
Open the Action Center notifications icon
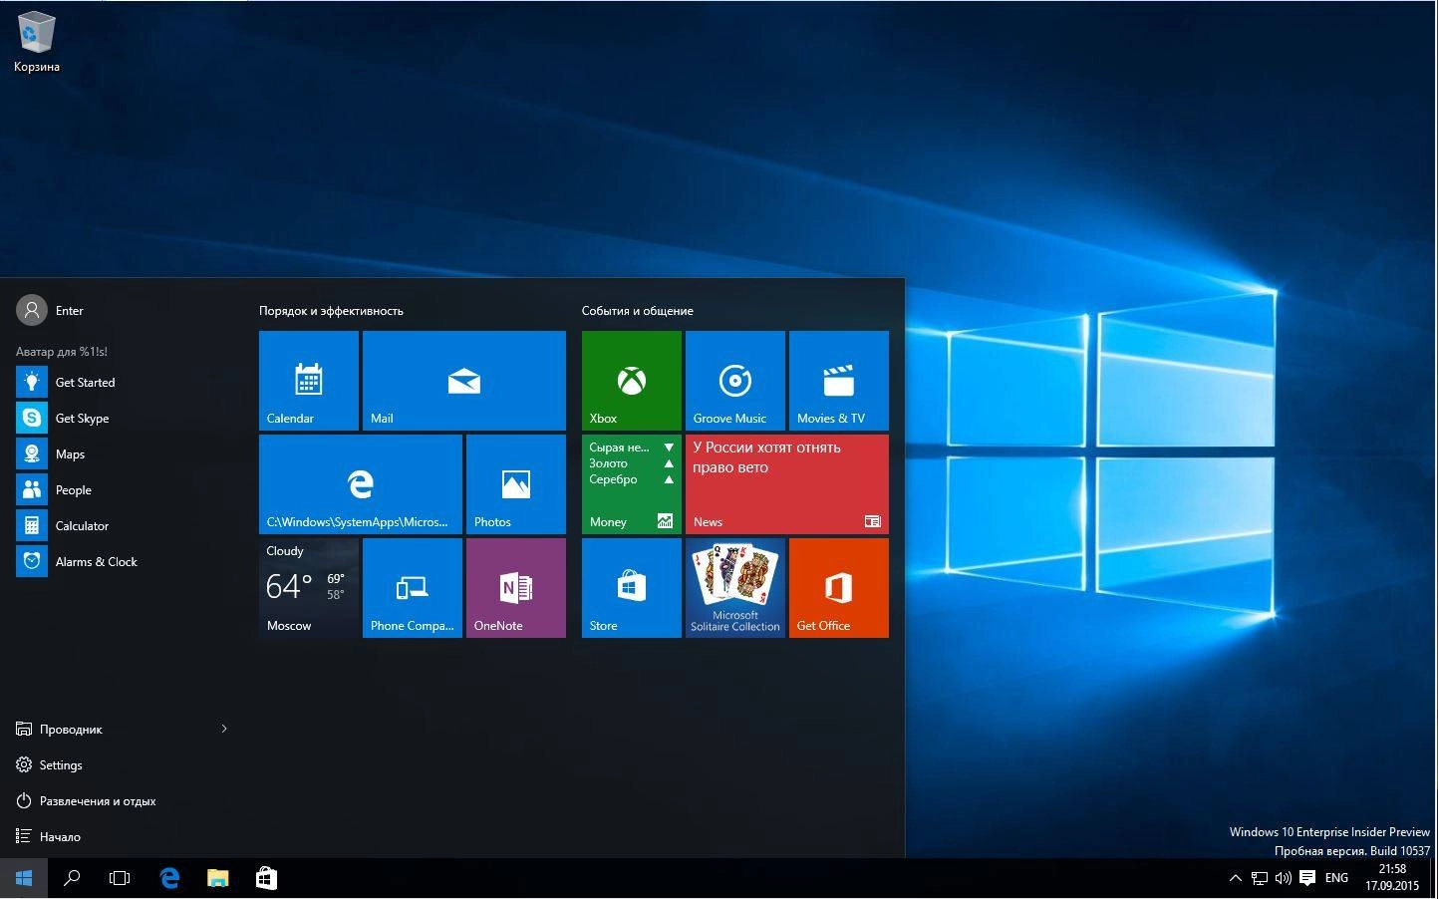pos(1307,878)
